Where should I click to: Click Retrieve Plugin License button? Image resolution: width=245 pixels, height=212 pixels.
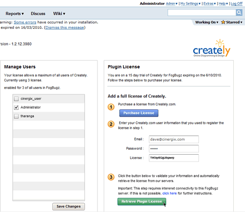point(142,202)
